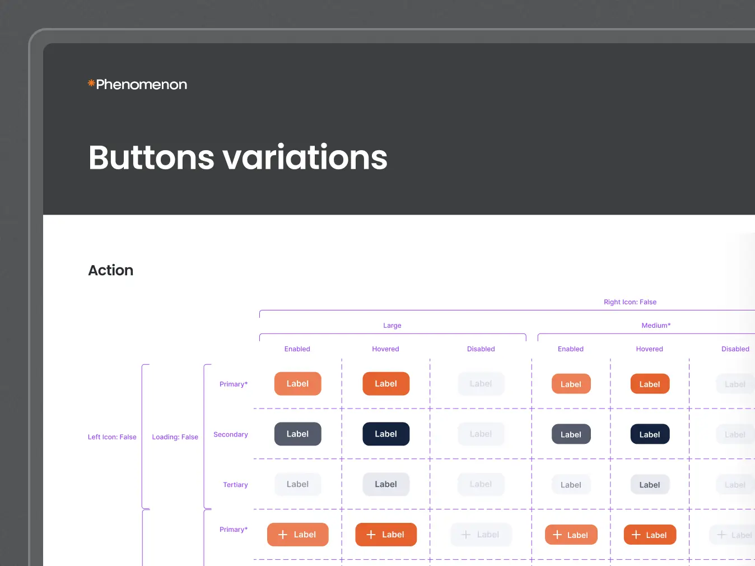Click the orange asterisk in the Phenomenon logo
The height and width of the screenshot is (566, 755).
[91, 83]
